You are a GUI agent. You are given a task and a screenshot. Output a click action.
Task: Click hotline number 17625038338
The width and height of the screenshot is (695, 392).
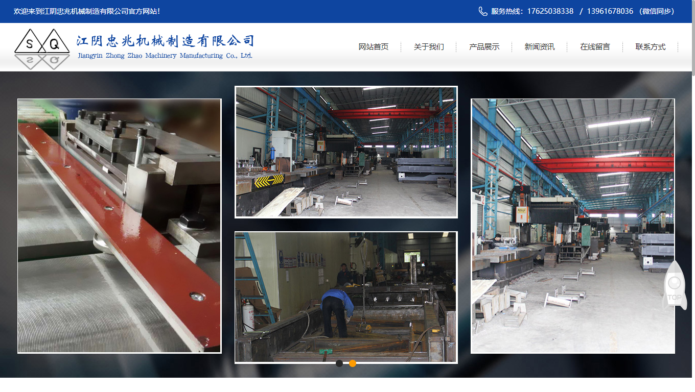[x=550, y=11]
